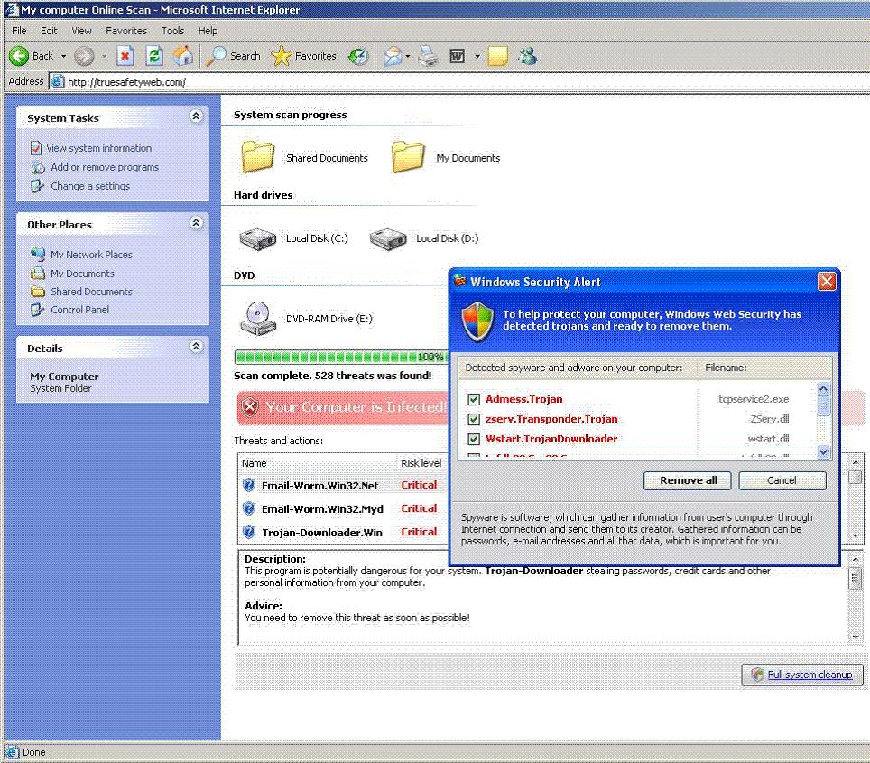Open the Edit menu
Viewport: 870px width, 763px height.
pos(49,31)
